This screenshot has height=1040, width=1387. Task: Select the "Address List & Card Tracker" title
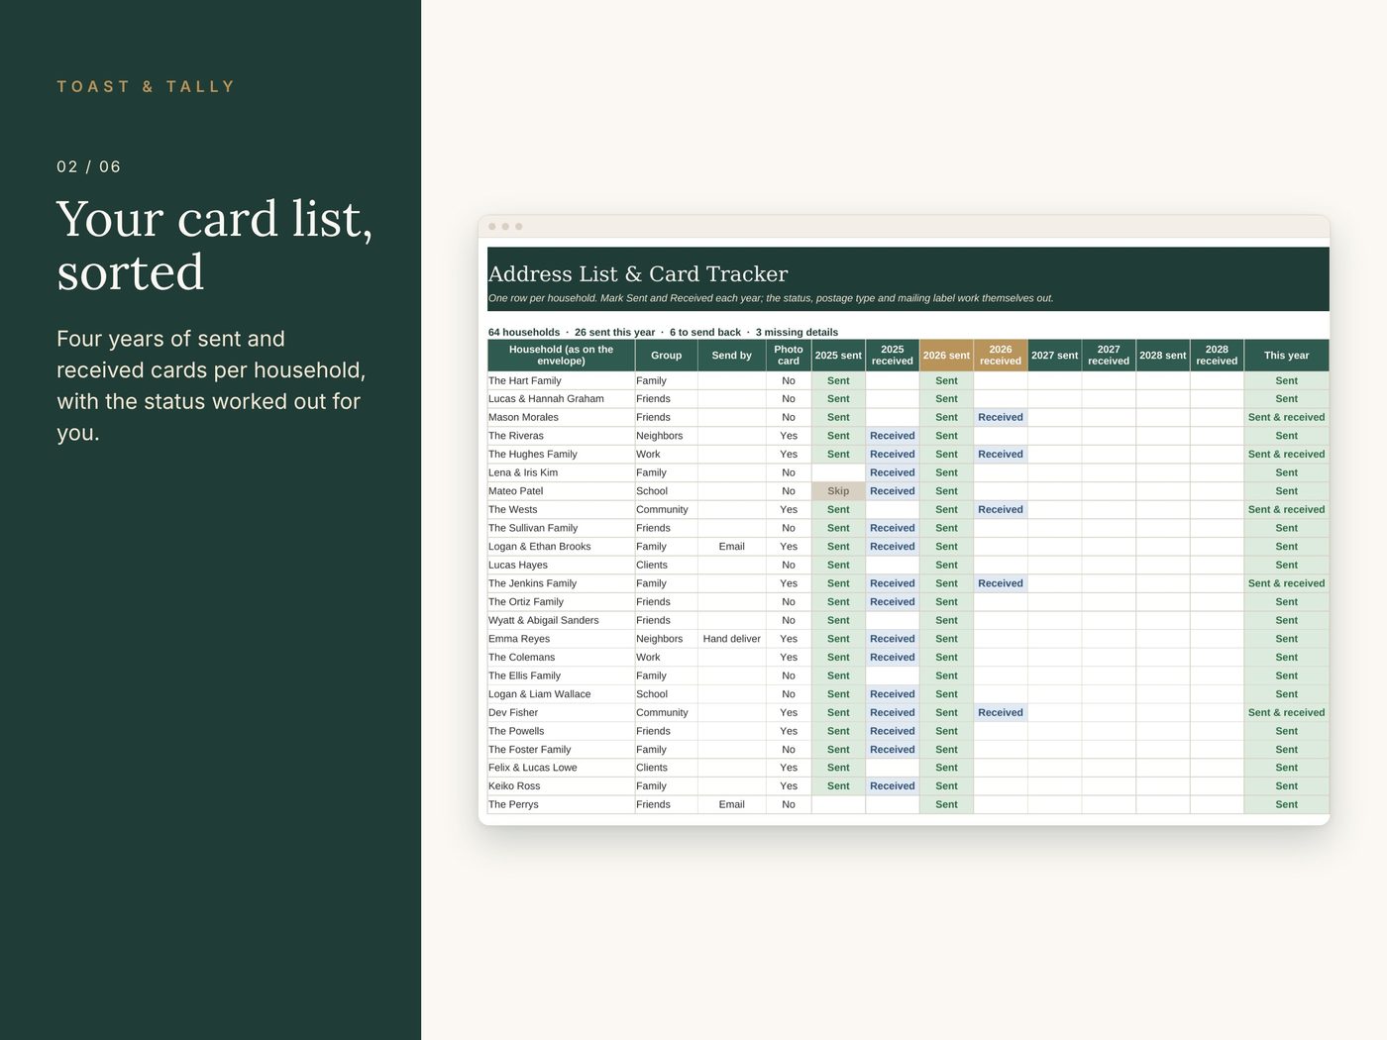tap(638, 274)
